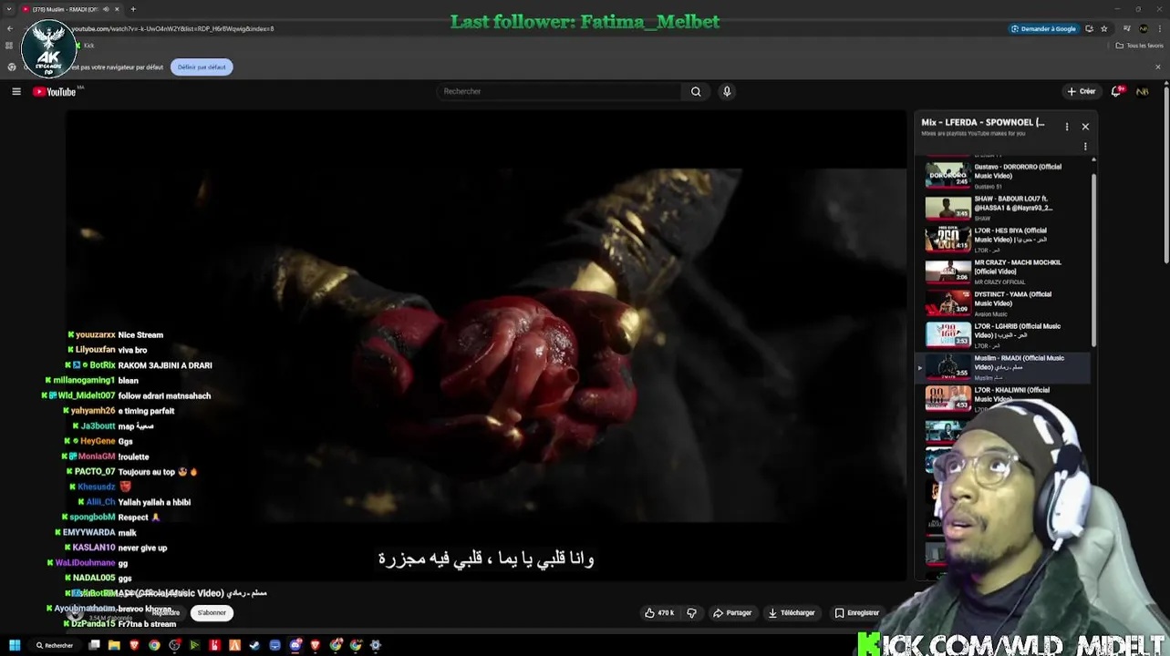Like the video with 470 k thumbs-up
The image size is (1170, 656).
pyautogui.click(x=658, y=613)
